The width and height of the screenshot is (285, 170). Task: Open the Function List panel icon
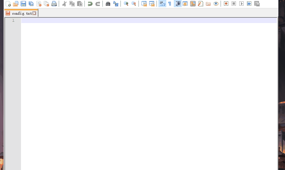click(x=201, y=4)
